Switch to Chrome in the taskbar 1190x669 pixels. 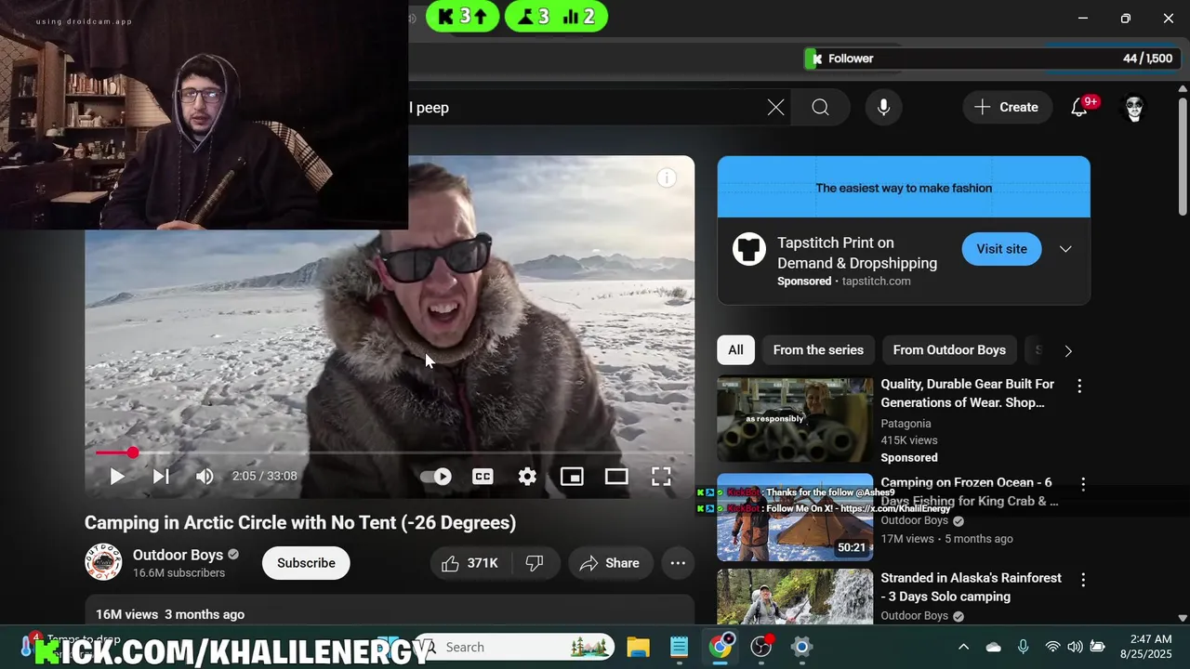pos(721,647)
